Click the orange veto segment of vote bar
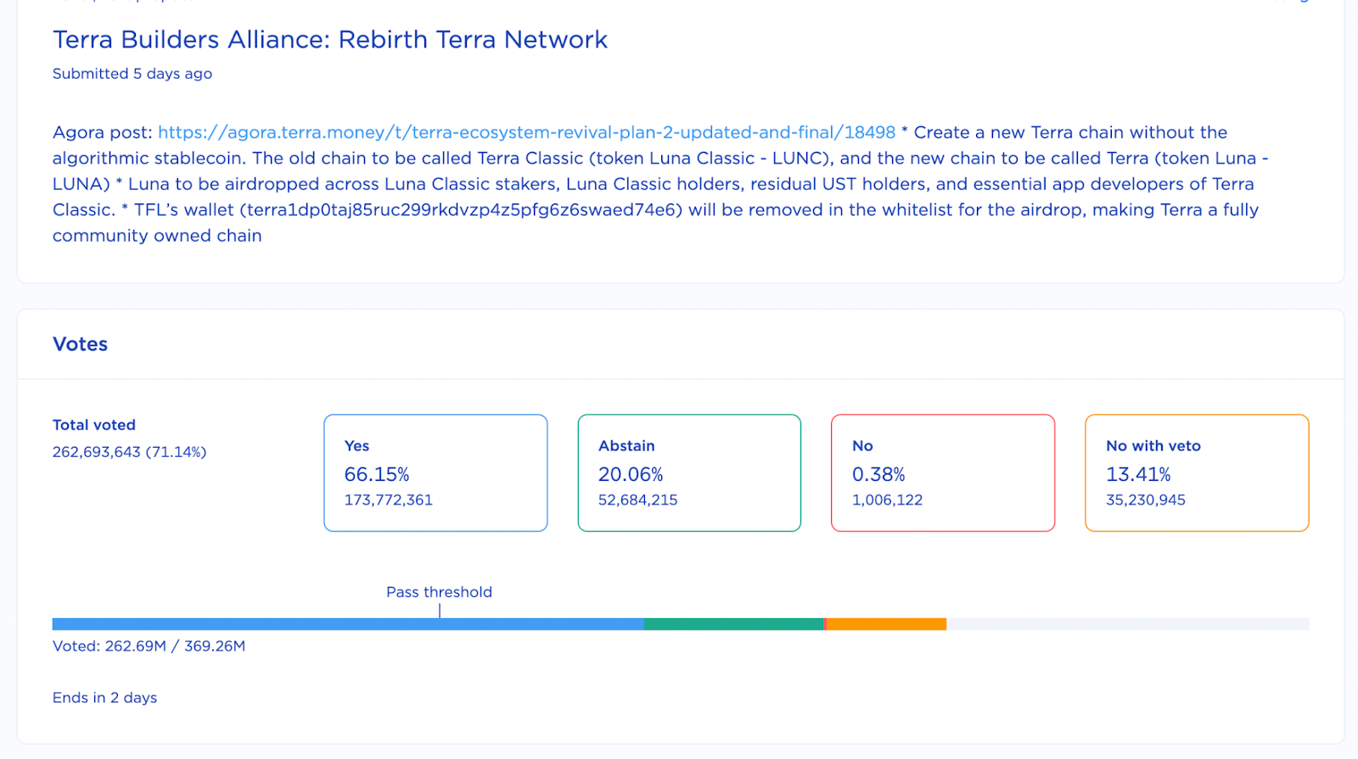 click(x=886, y=624)
